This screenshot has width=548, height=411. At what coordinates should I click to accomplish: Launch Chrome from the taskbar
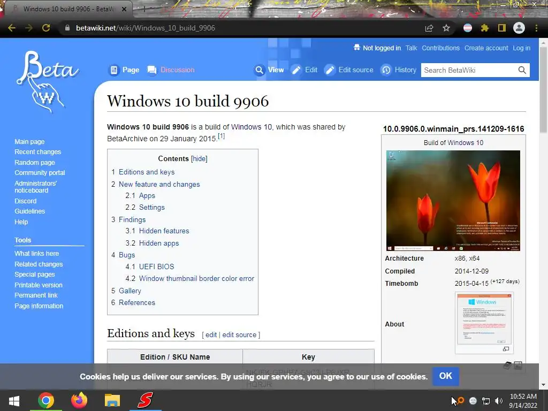[x=46, y=400]
